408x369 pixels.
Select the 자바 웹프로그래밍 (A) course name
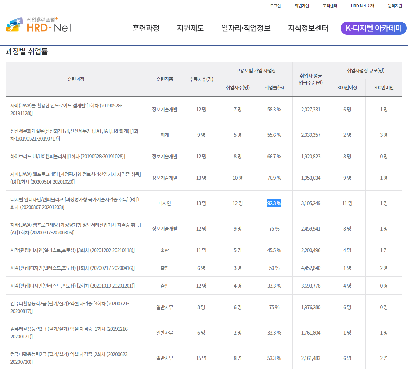point(75,229)
